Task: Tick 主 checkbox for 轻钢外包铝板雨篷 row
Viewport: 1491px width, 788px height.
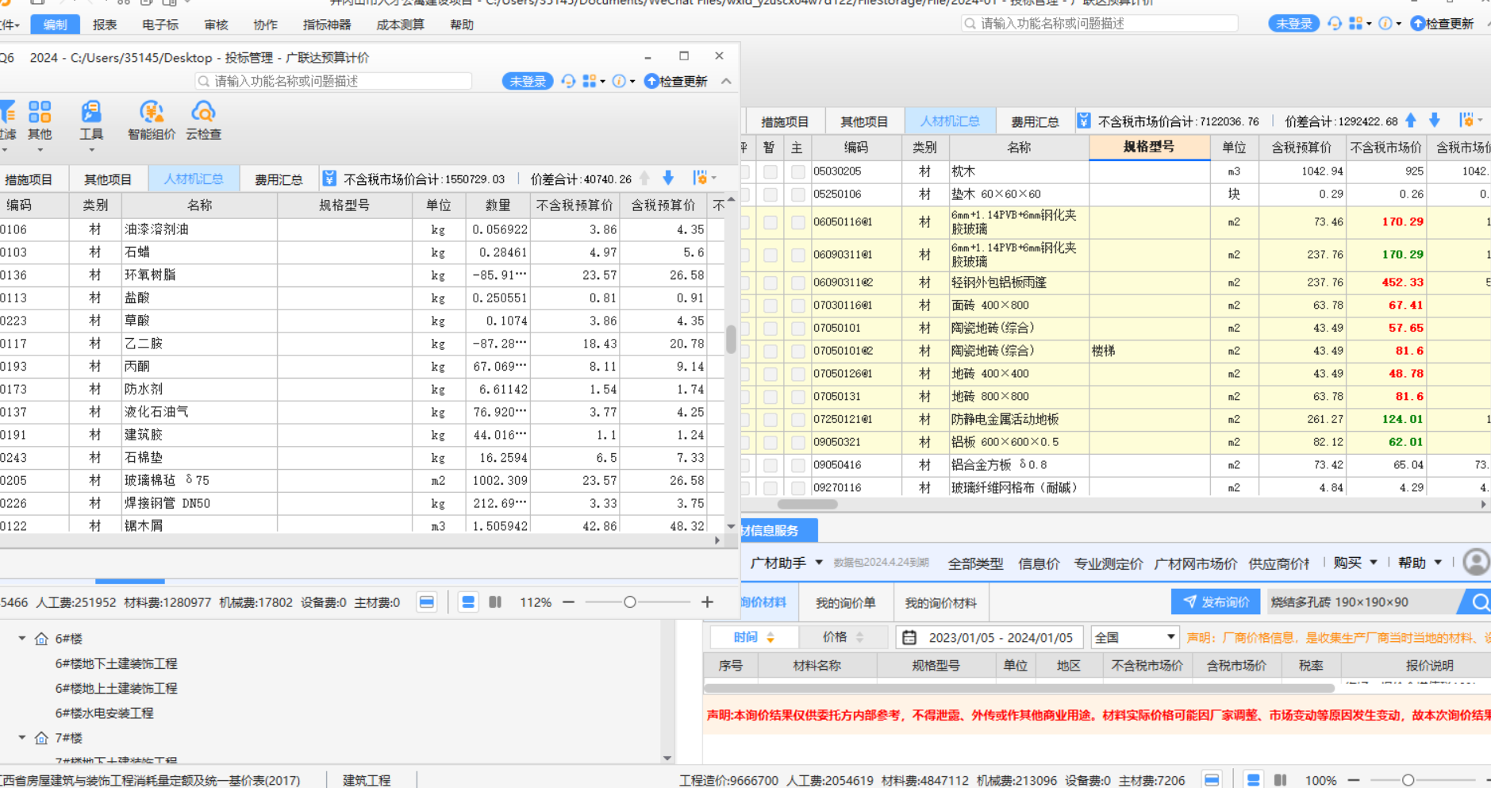Action: tap(797, 283)
